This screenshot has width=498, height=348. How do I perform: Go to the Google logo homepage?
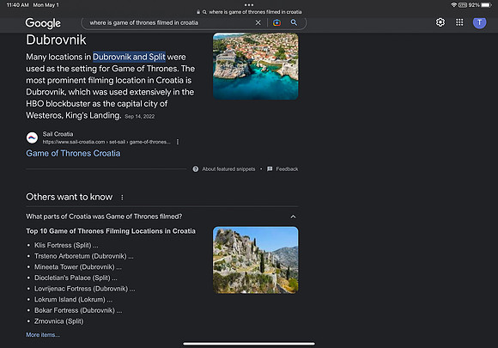(x=43, y=23)
